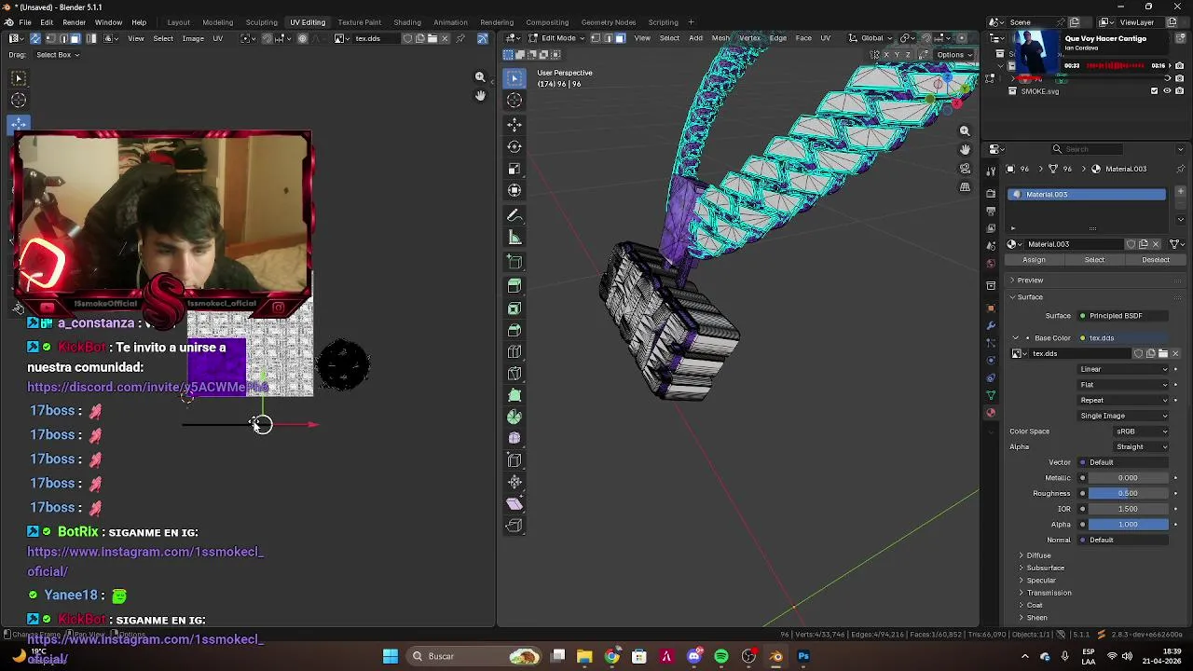Open the Single Image source dropdown

pyautogui.click(x=1123, y=416)
